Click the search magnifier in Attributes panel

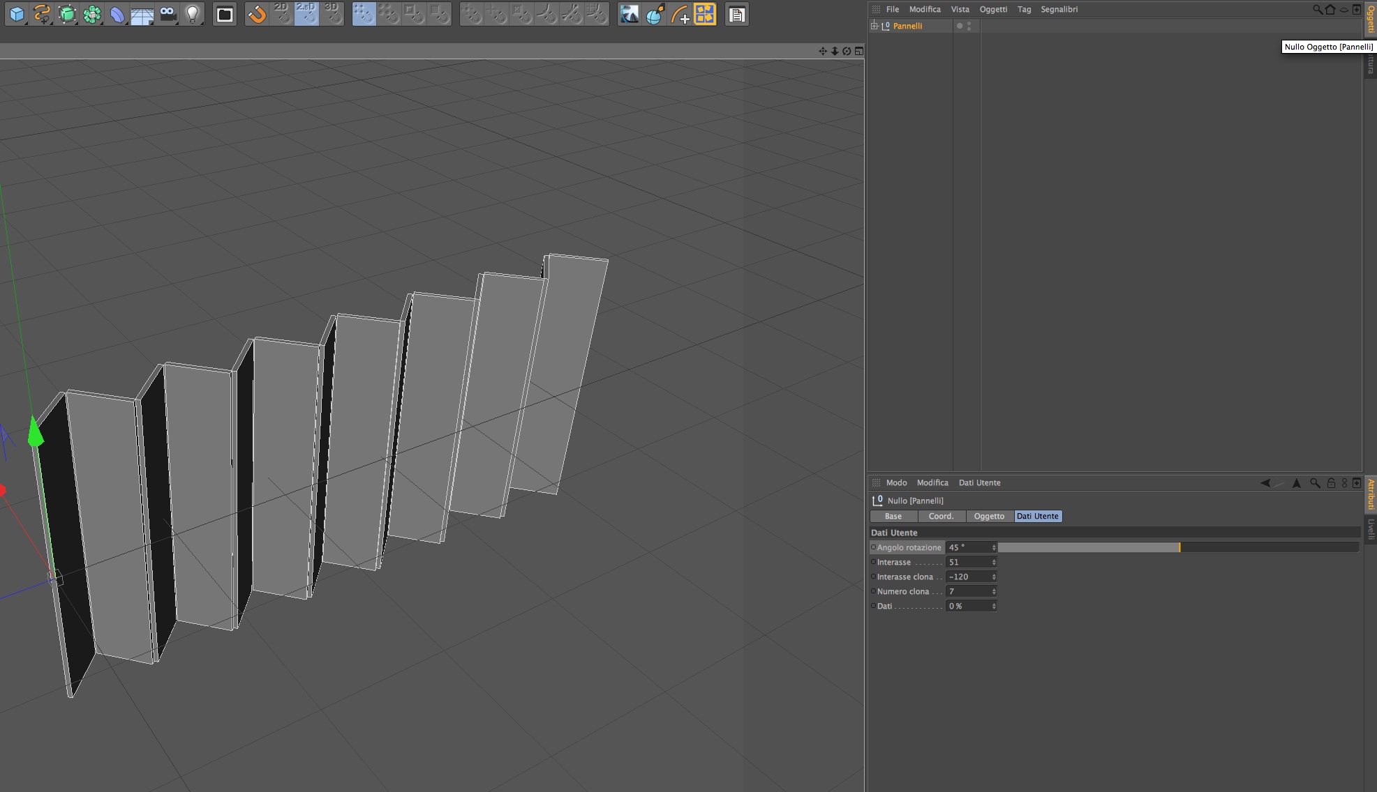click(x=1315, y=482)
